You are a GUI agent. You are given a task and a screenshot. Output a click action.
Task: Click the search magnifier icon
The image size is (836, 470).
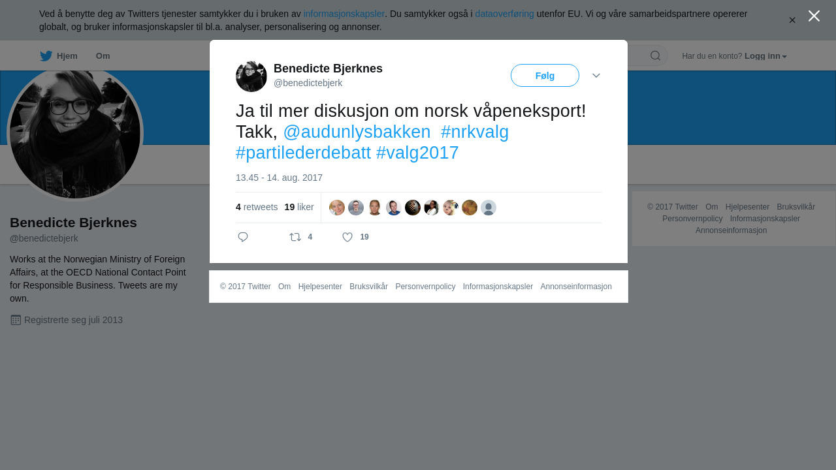[x=655, y=55]
